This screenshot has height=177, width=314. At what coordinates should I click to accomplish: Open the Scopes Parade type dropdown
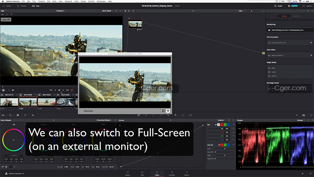point(301,120)
